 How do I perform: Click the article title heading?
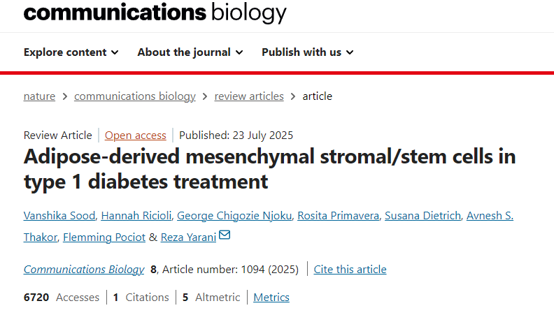point(269,168)
